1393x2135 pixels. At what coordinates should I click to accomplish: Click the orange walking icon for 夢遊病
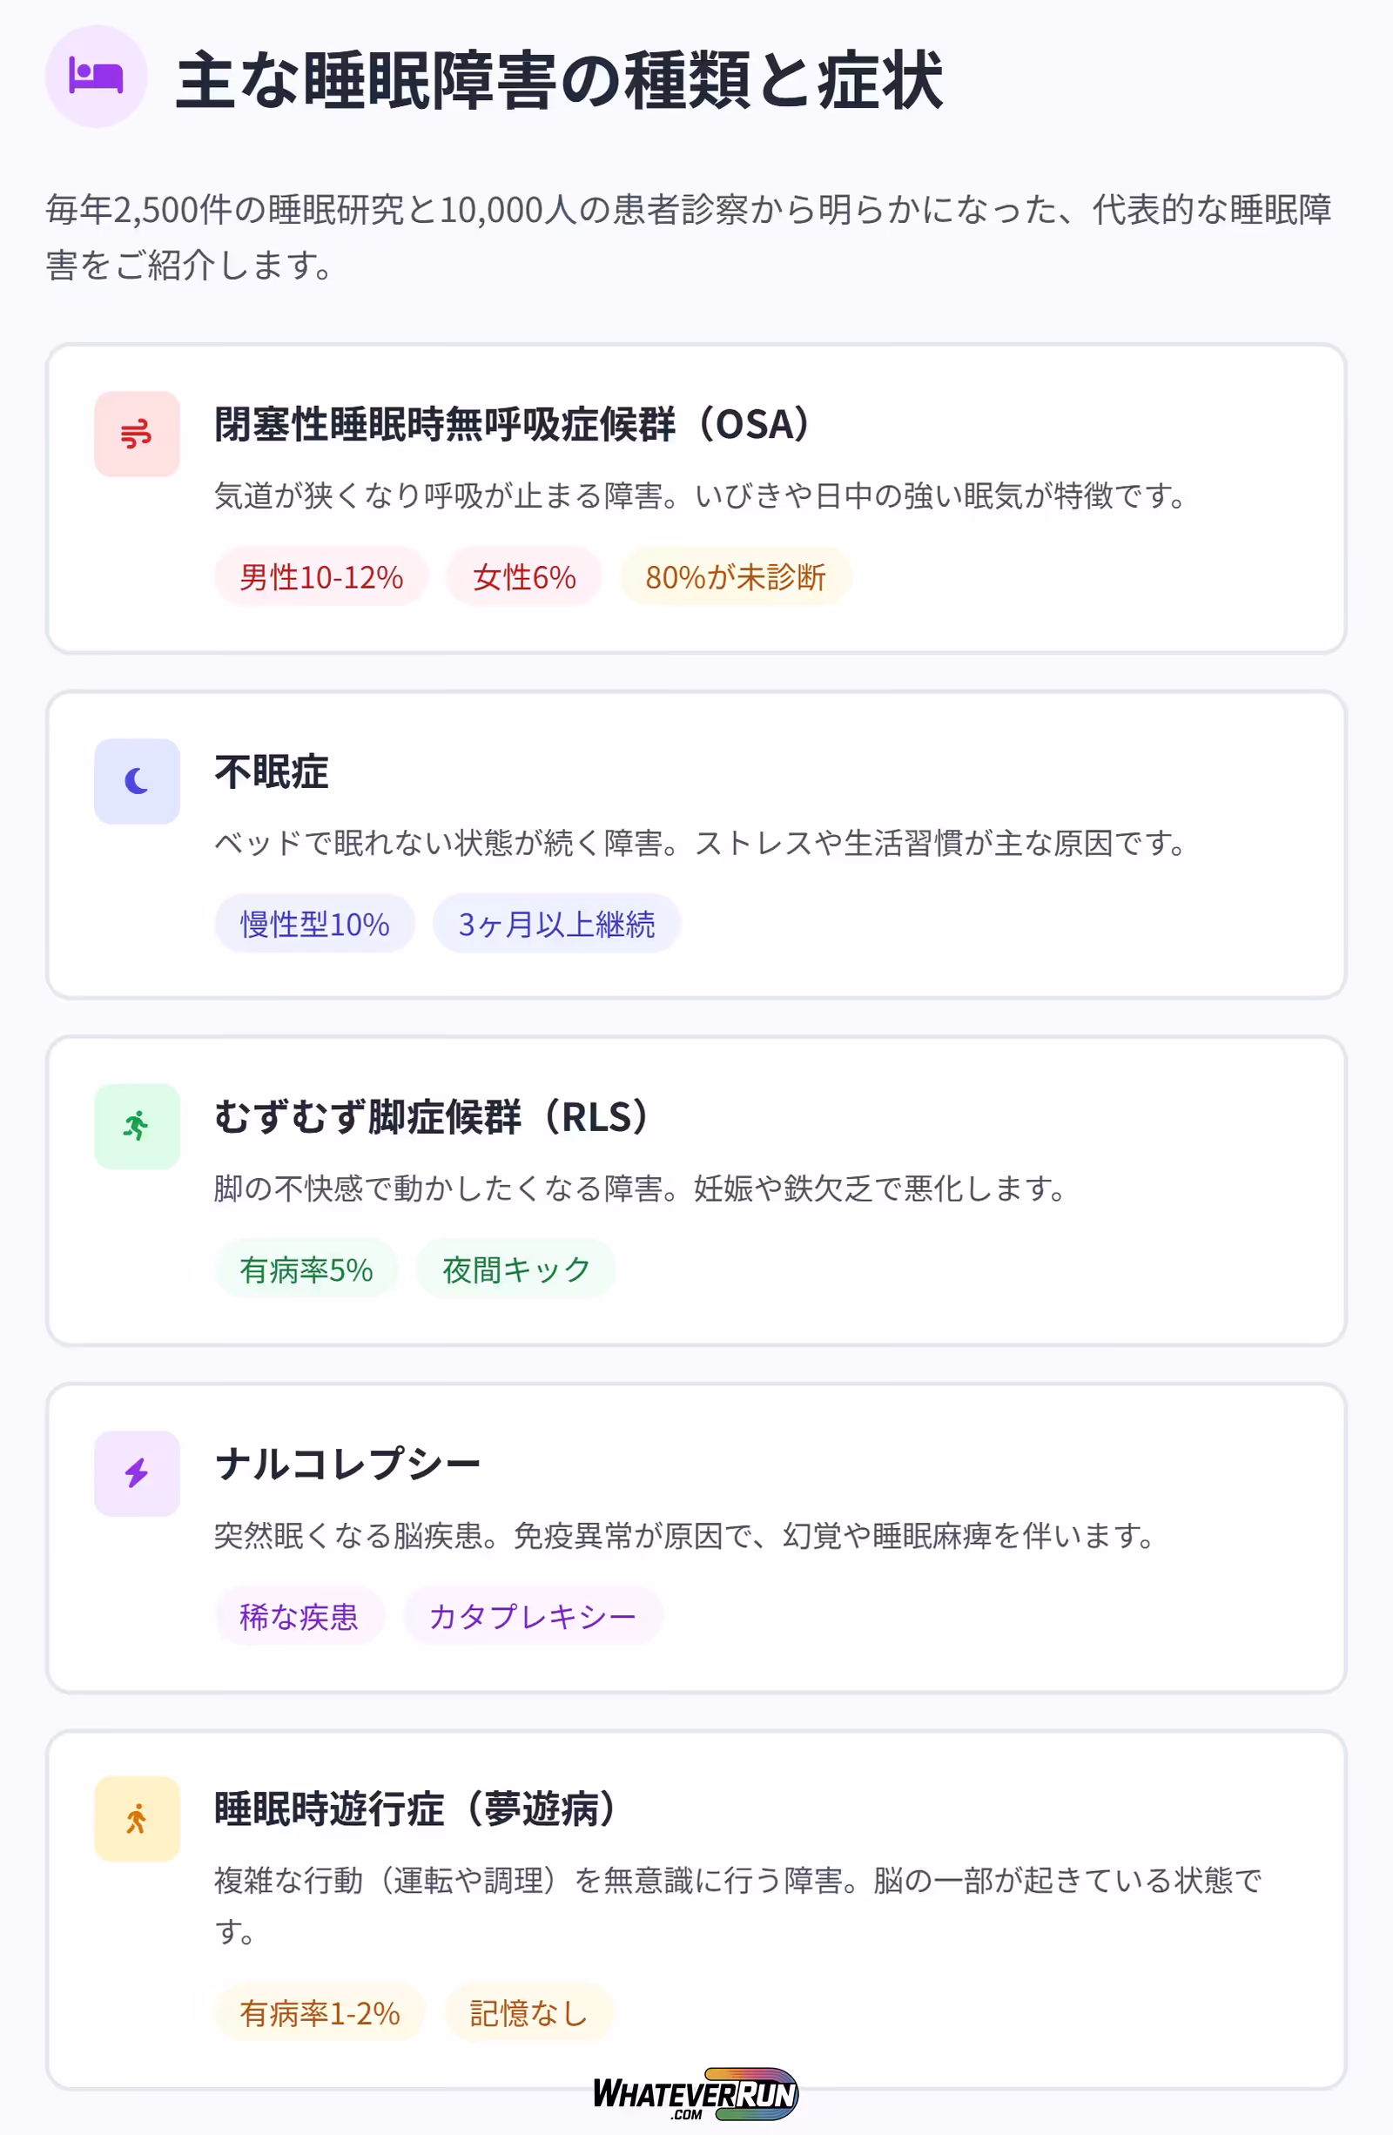pyautogui.click(x=137, y=1818)
